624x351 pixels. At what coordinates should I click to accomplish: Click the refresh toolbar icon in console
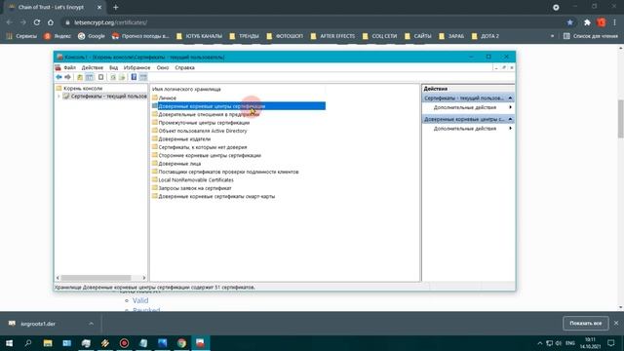(x=113, y=77)
